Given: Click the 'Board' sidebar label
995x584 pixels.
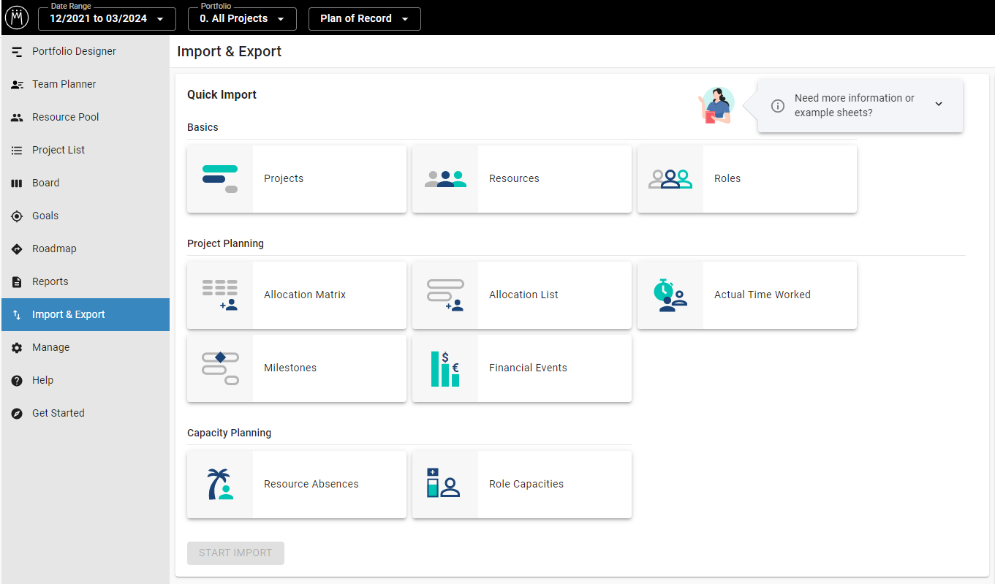Looking at the screenshot, I should click(x=46, y=183).
